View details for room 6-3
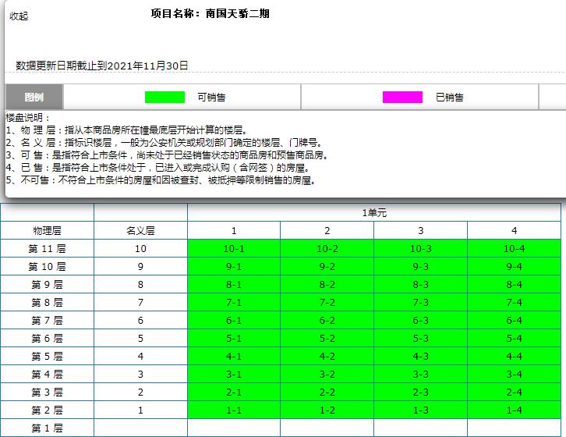 420,320
